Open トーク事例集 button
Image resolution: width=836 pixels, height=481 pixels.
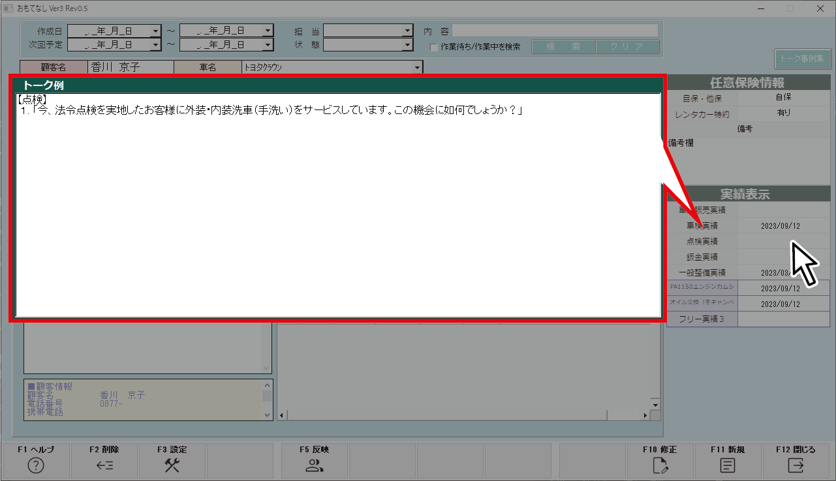pyautogui.click(x=802, y=59)
